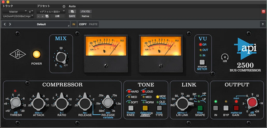The height and width of the screenshot is (128, 267).
Task: Click the MIX percent knob
Action: 61,57
